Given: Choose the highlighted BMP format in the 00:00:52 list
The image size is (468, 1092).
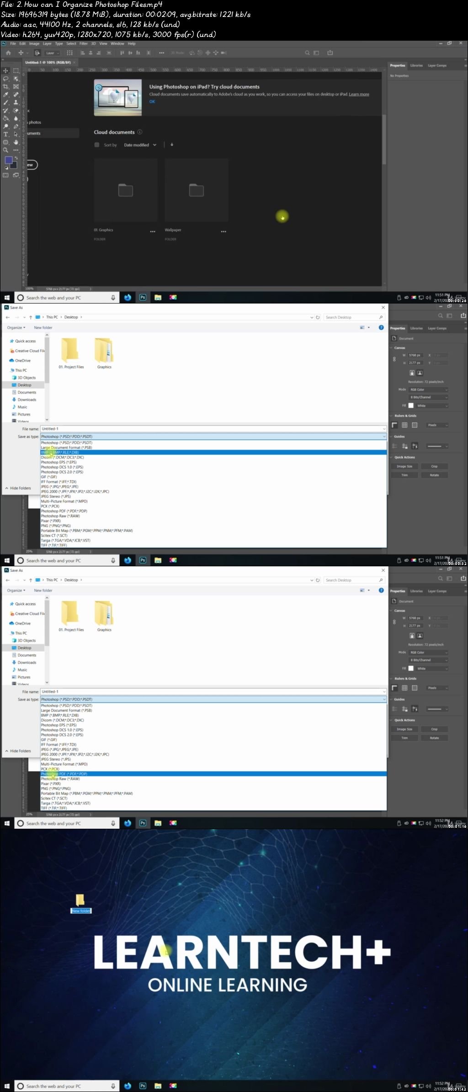Looking at the screenshot, I should pyautogui.click(x=213, y=453).
